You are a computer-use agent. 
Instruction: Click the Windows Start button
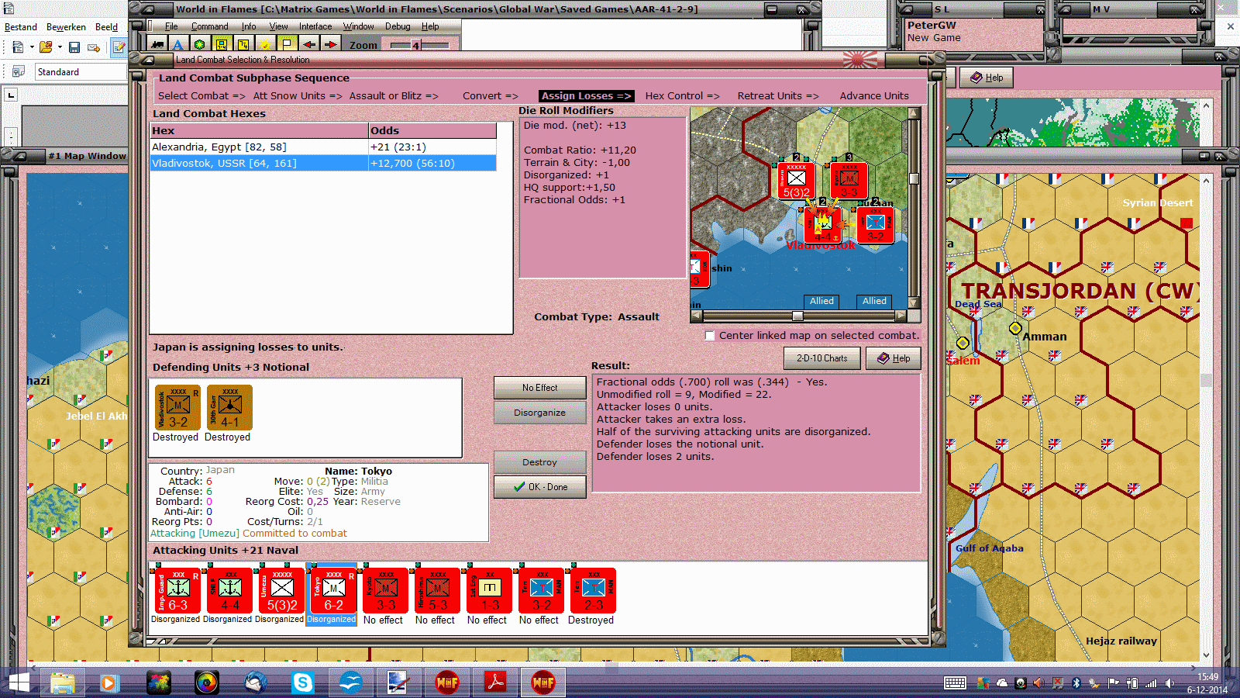[x=18, y=682]
